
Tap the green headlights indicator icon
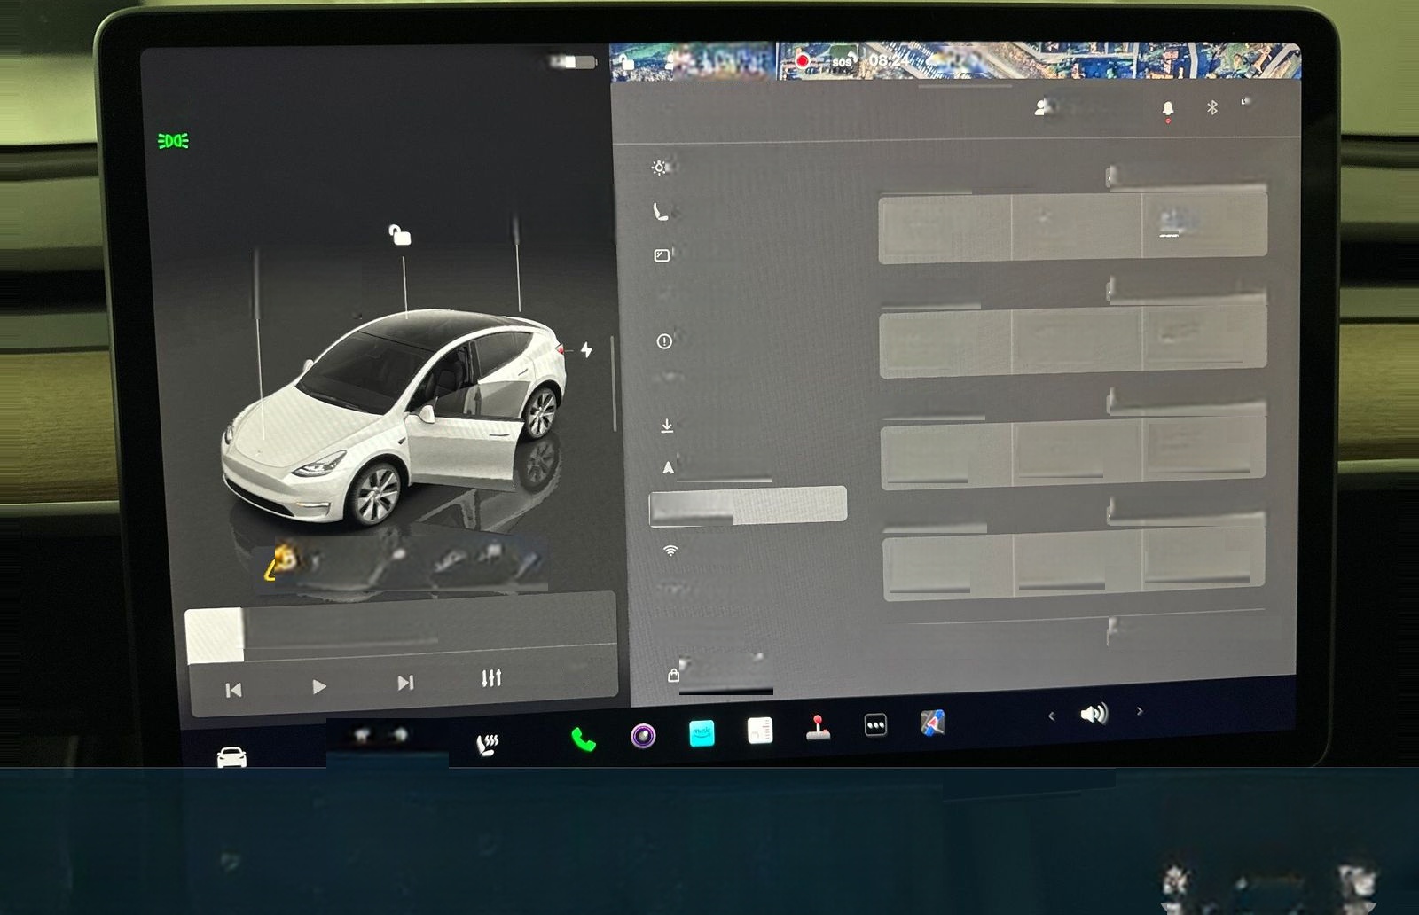point(173,141)
